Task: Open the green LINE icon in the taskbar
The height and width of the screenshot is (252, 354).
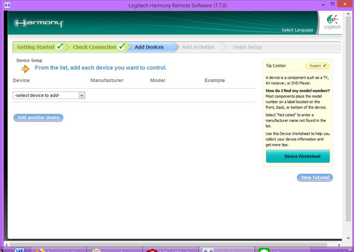Action: [264, 250]
